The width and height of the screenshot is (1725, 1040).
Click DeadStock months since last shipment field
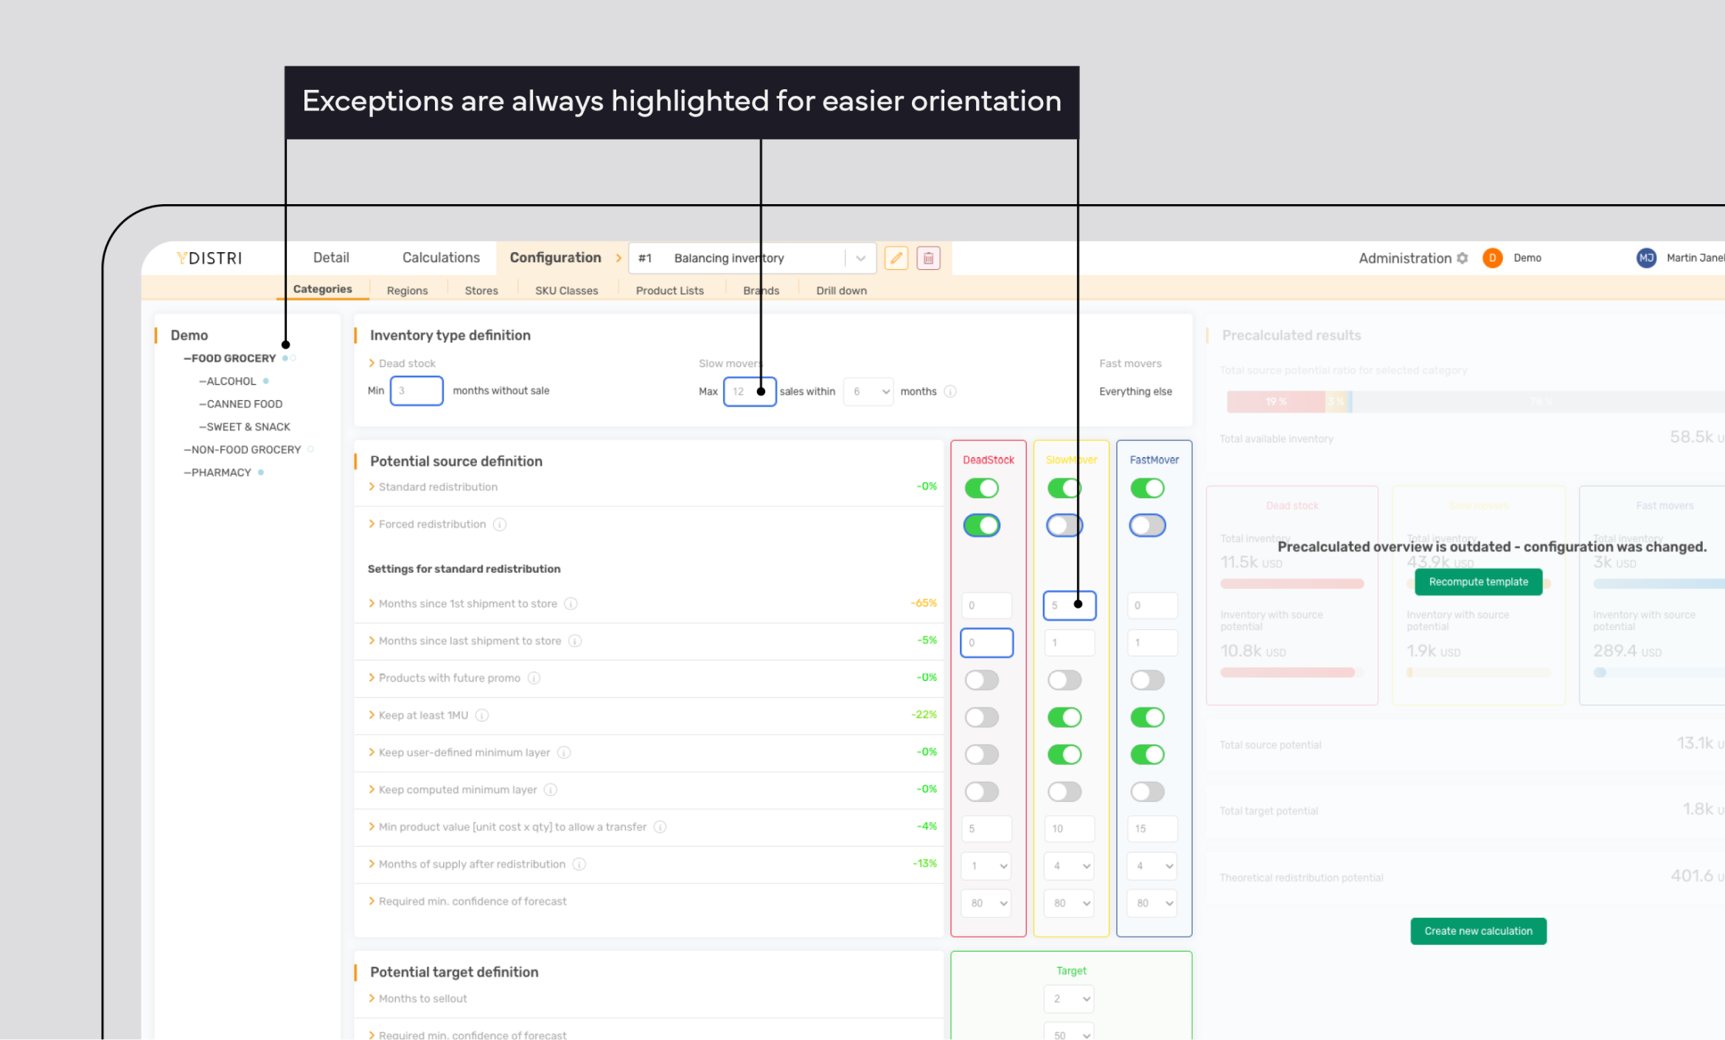986,643
